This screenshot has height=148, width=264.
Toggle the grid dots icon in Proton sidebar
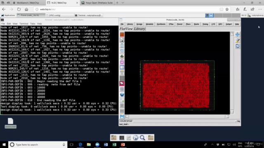122,89
